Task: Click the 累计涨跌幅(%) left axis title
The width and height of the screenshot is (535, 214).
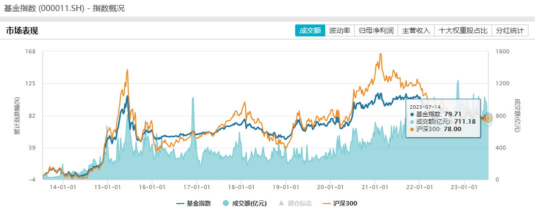Action: click(x=16, y=116)
